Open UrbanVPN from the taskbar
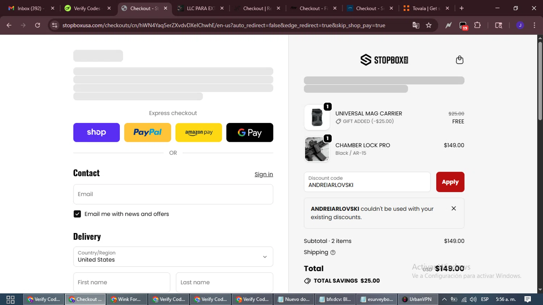The width and height of the screenshot is (543, 305). pyautogui.click(x=417, y=299)
